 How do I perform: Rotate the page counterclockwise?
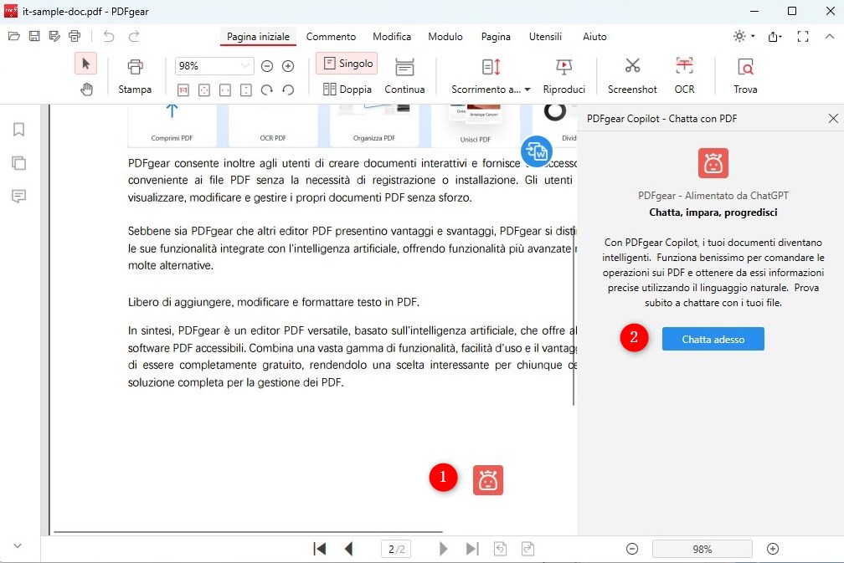[x=288, y=90]
